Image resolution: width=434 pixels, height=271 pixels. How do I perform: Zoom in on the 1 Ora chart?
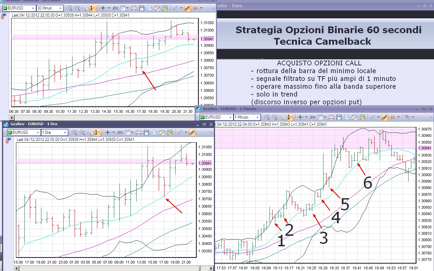pyautogui.click(x=75, y=132)
